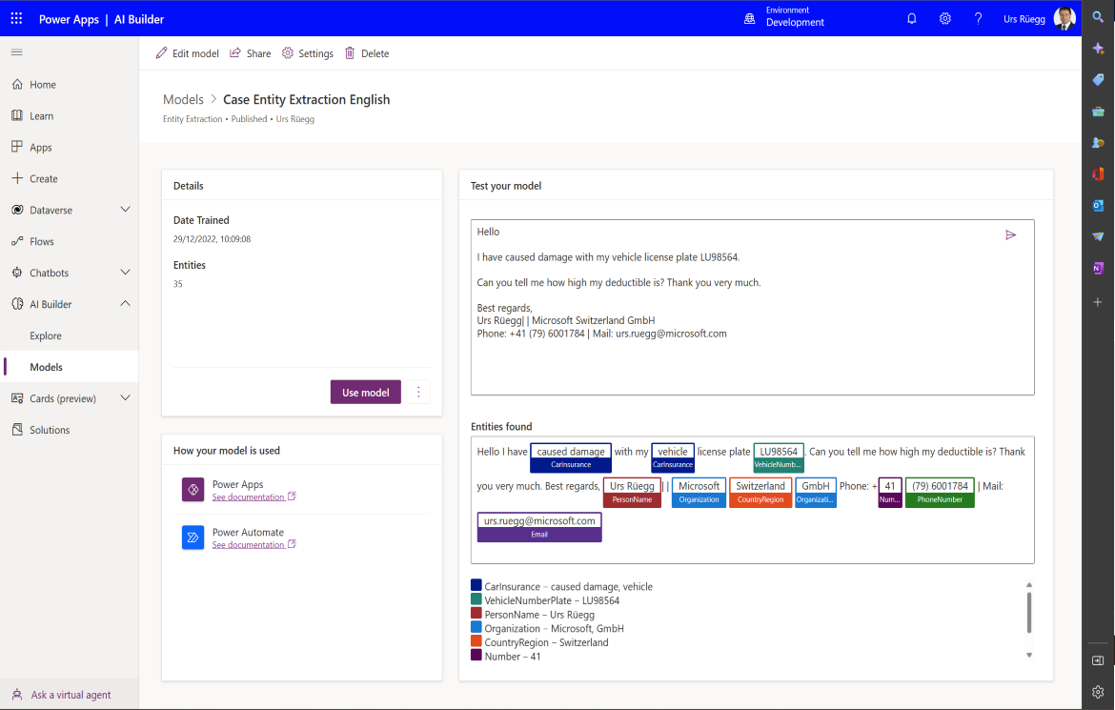Select the GmbH Organization tag
This screenshot has height=710, width=1115.
pos(816,493)
